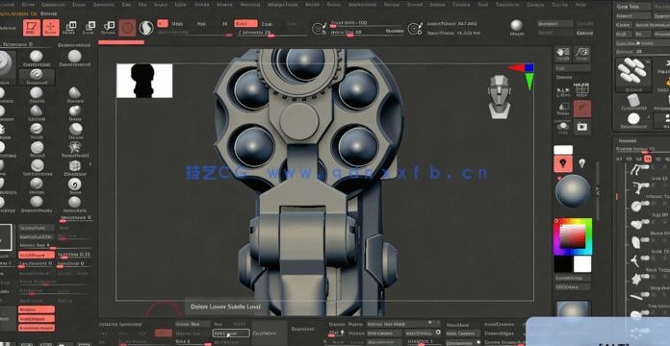670x346 pixels.
Task: Open the large material sphere preview
Action: [x=573, y=191]
